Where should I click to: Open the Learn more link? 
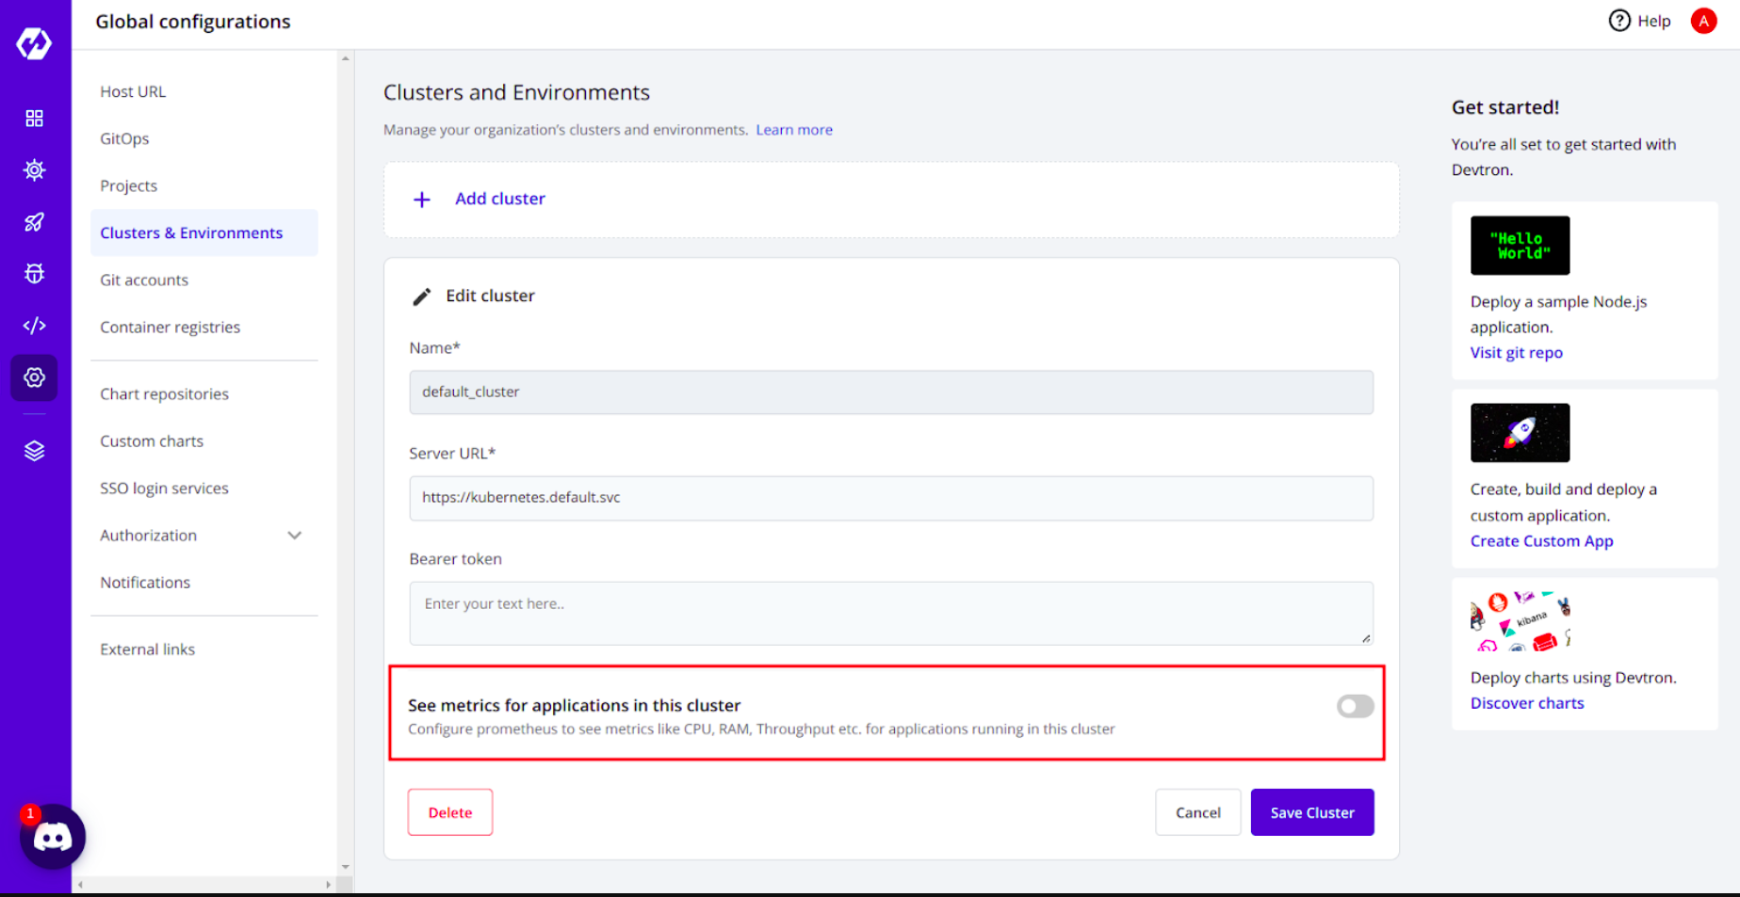point(794,130)
